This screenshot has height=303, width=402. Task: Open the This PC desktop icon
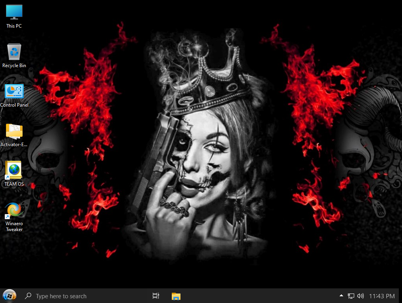pyautogui.click(x=14, y=17)
